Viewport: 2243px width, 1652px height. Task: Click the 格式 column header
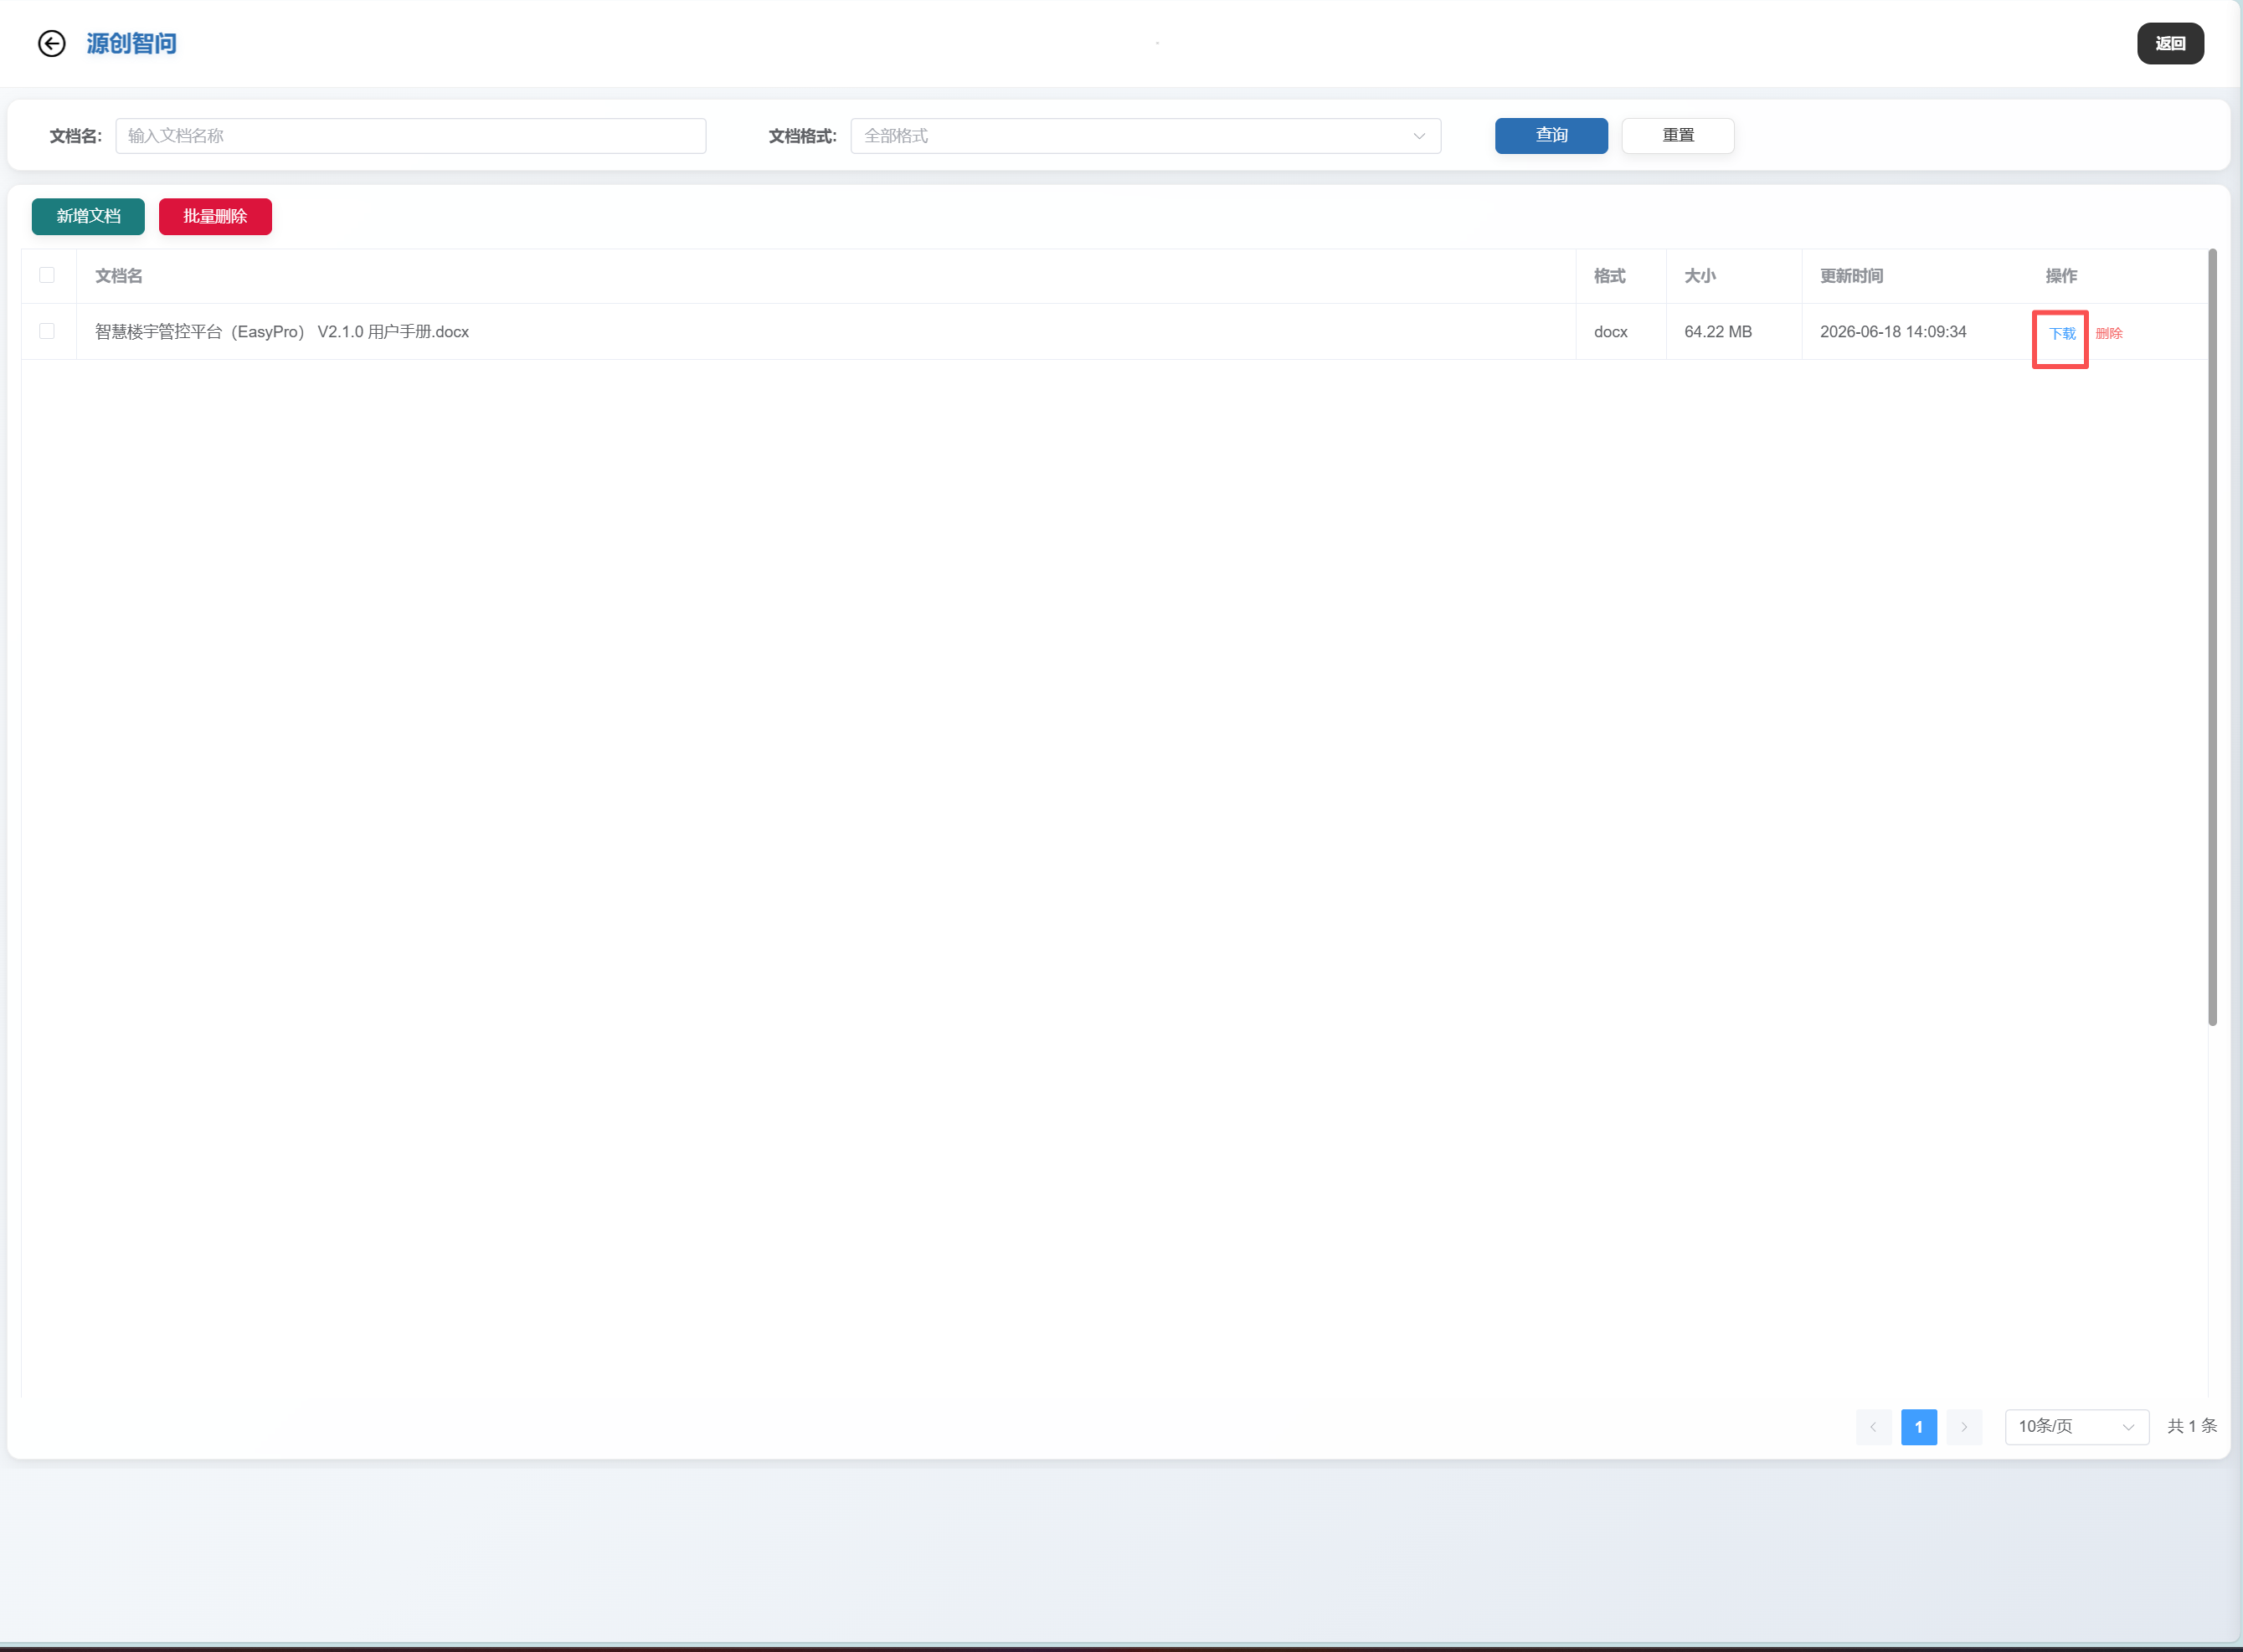1610,276
